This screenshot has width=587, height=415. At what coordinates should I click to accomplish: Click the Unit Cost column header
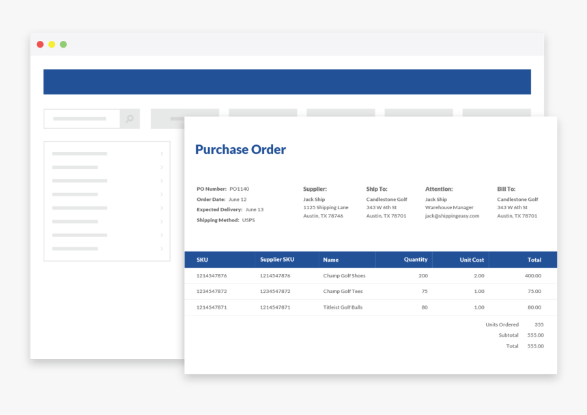click(x=471, y=260)
